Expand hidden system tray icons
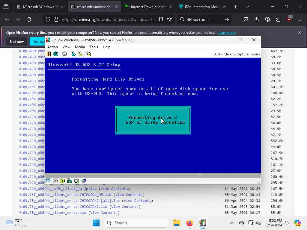The height and width of the screenshot is (230, 307). click(x=232, y=223)
